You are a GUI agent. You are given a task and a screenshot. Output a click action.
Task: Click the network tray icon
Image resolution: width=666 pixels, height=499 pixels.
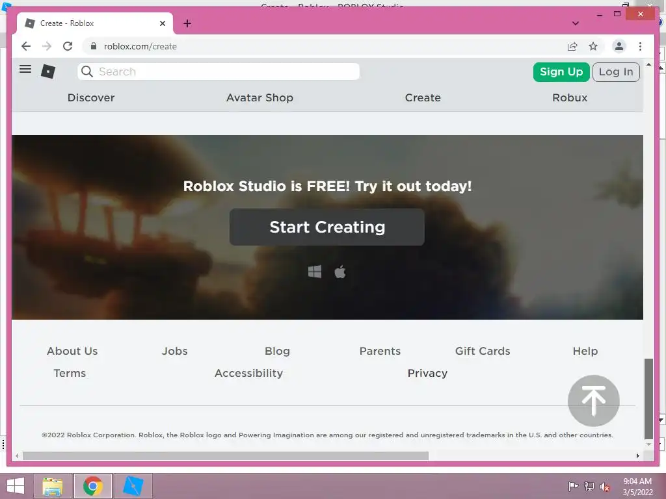tap(589, 486)
